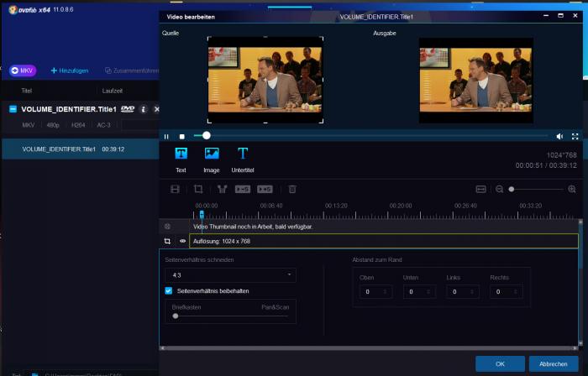Pause the video preview
This screenshot has height=376, width=588.
[x=166, y=136]
